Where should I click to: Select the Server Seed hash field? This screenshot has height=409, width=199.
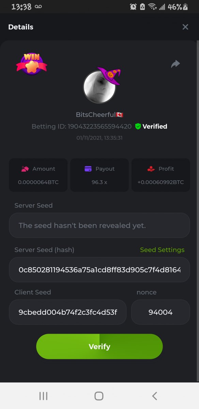click(99, 270)
